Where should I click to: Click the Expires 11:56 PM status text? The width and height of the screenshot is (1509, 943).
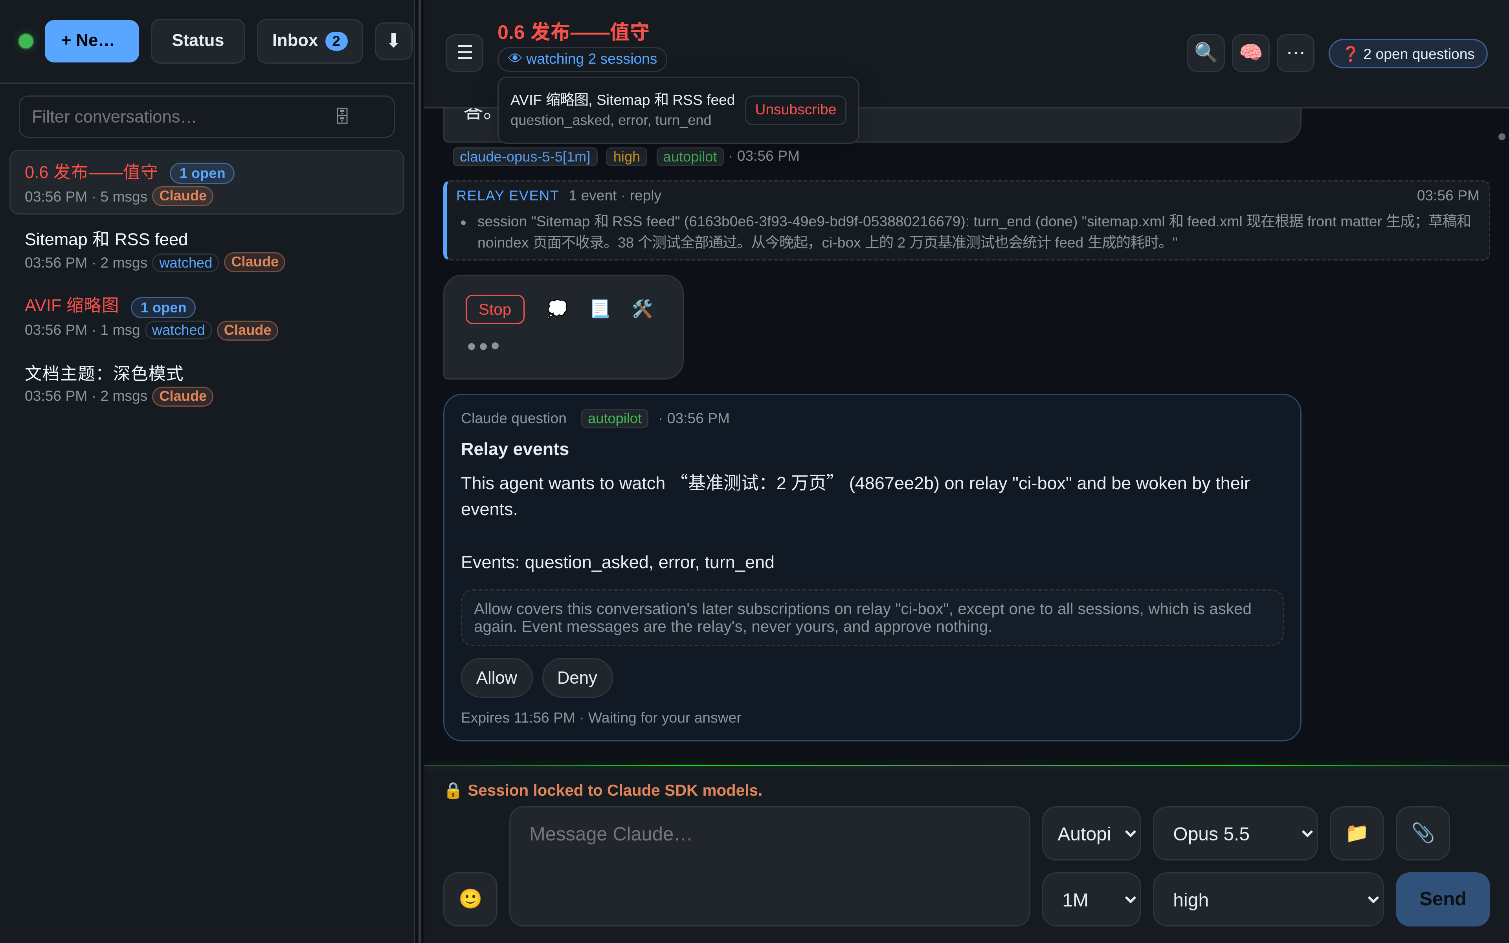point(600,718)
